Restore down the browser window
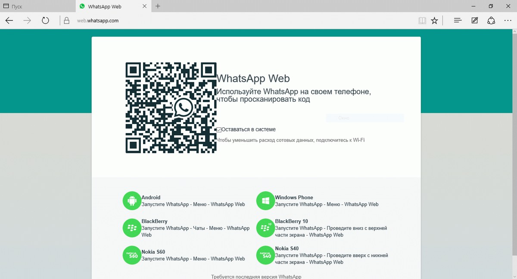Image resolution: width=517 pixels, height=279 pixels. 491,6
